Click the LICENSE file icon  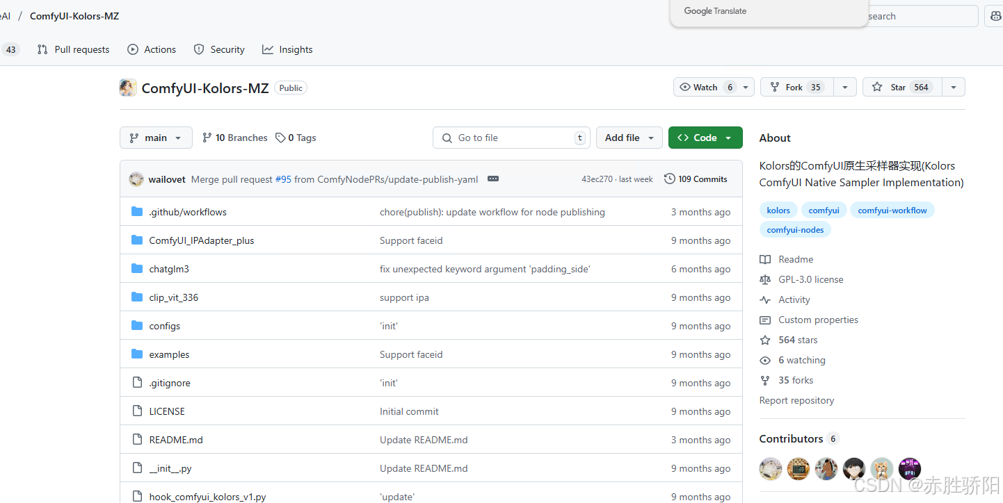point(137,411)
